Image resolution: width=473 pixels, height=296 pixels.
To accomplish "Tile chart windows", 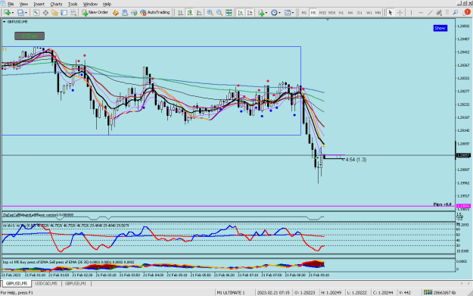I will pyautogui.click(x=229, y=13).
